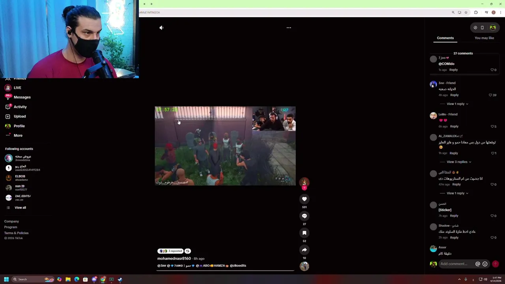
Task: Open the profile avatar menu at top right
Action: pos(493,28)
